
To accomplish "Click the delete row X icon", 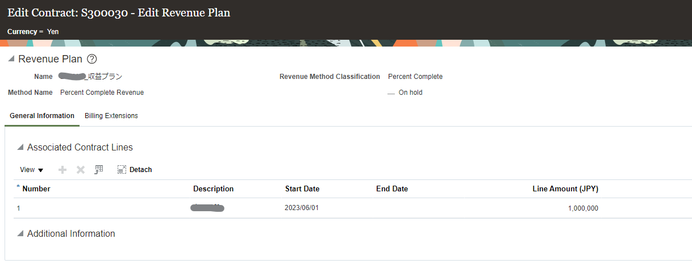I will 81,170.
